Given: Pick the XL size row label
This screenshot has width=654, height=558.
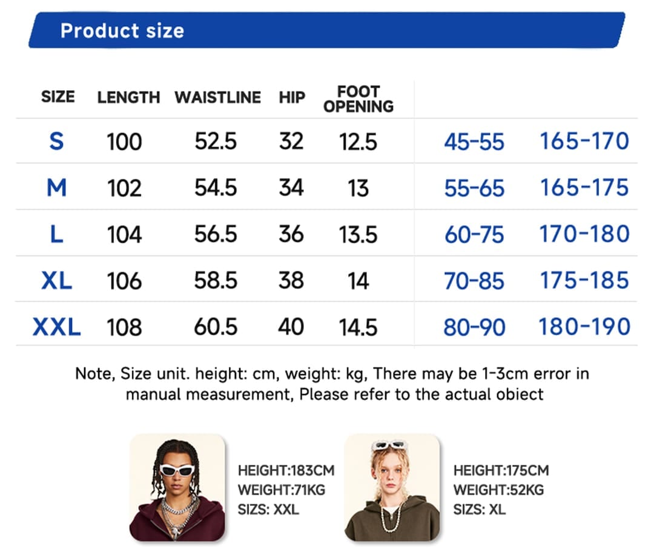Looking at the screenshot, I should click(57, 280).
